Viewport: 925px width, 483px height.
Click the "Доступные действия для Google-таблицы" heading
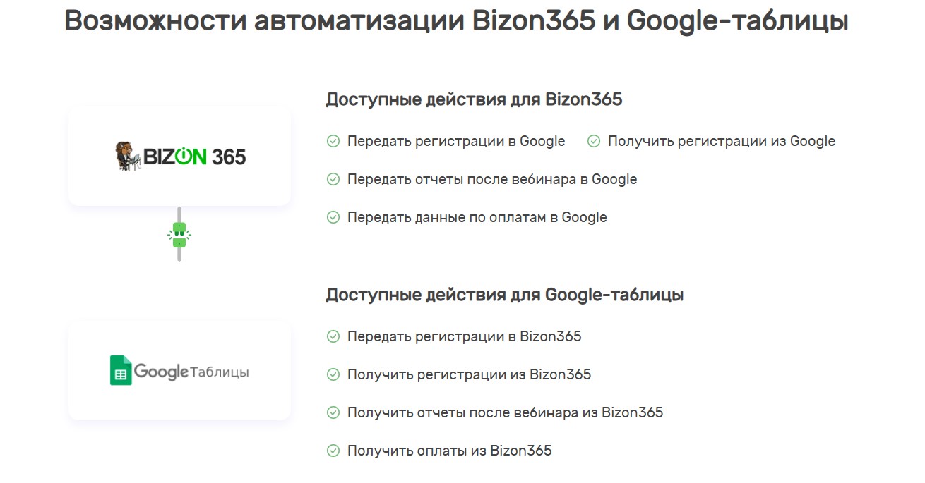click(x=504, y=295)
